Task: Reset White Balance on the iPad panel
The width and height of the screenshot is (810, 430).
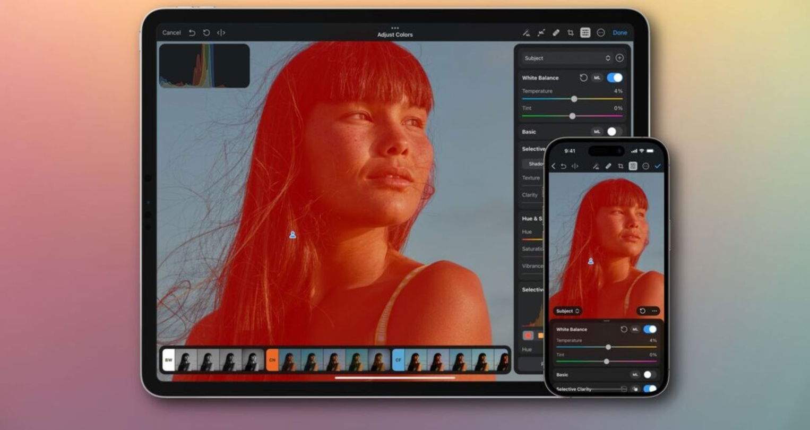Action: pos(583,78)
